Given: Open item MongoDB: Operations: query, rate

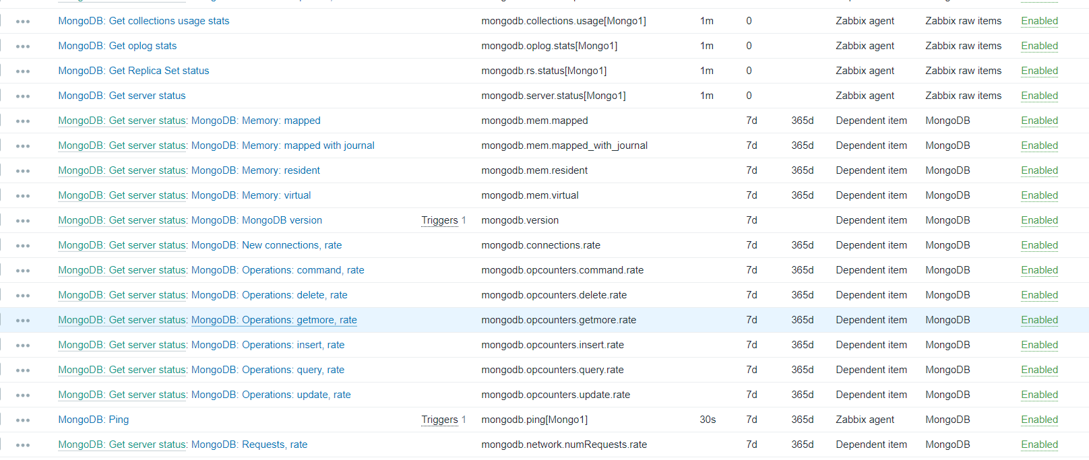Looking at the screenshot, I should [268, 370].
